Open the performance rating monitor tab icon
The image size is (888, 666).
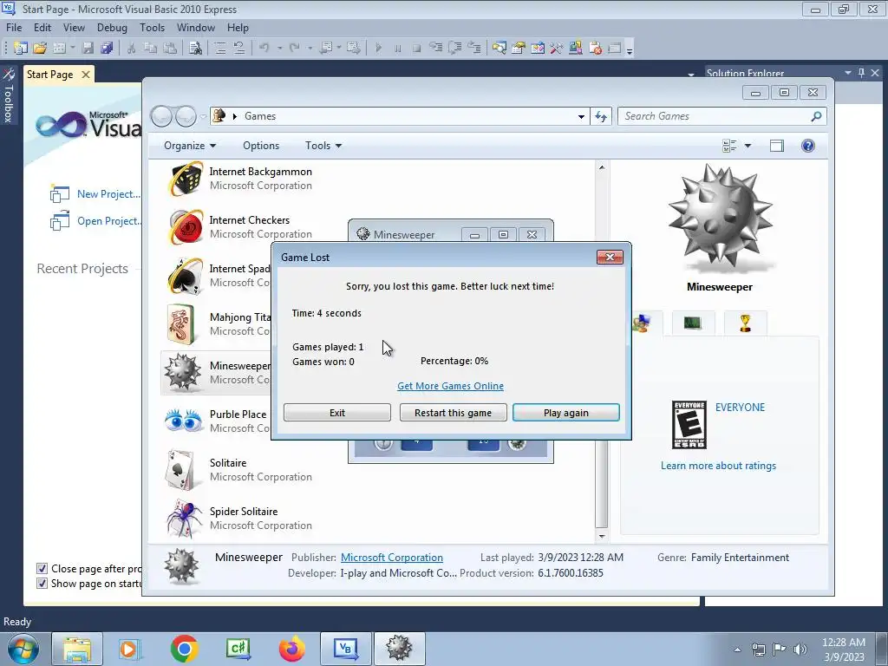pyautogui.click(x=693, y=323)
